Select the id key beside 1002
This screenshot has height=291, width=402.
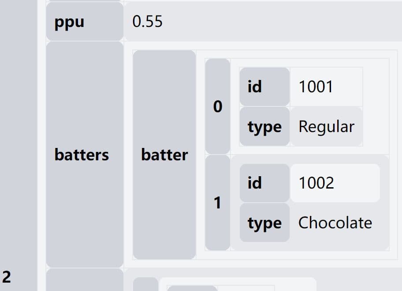click(x=264, y=183)
